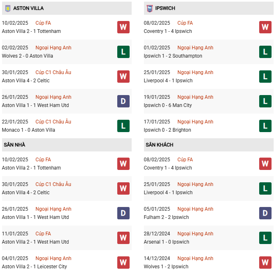The width and height of the screenshot is (274, 272).
Task: Select the SÂN NHÀ section header
Action: pos(14,145)
